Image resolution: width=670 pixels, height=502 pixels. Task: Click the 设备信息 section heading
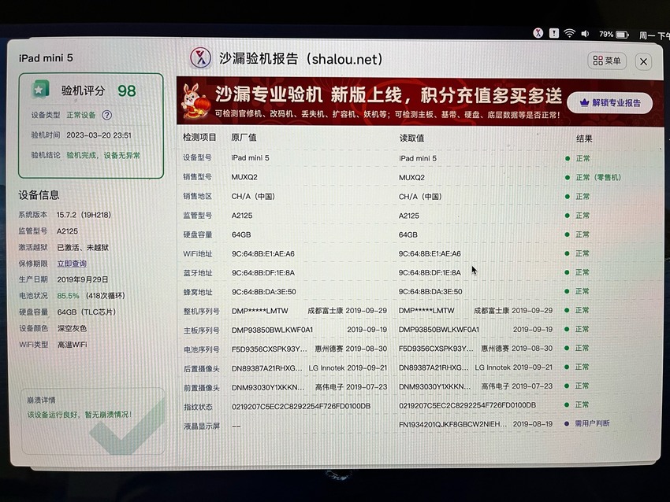pos(39,195)
